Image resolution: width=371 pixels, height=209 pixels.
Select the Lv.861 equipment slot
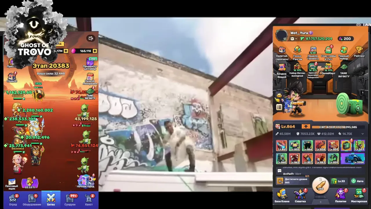pyautogui.click(x=281, y=146)
